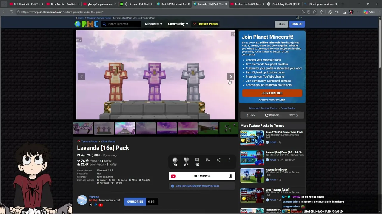Open a new browser tab
Image resolution: width=382 pixels, height=214 pixels.
coord(343,4)
